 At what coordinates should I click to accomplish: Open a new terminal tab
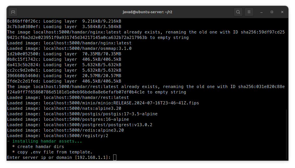[13, 12]
